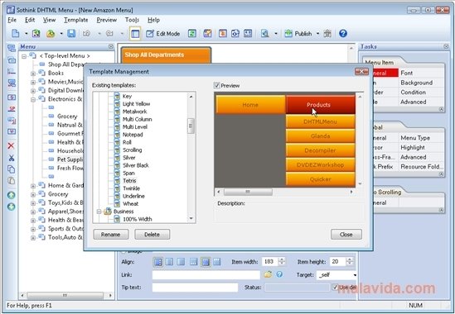Click the green down arrow sidebar icon

point(11,207)
